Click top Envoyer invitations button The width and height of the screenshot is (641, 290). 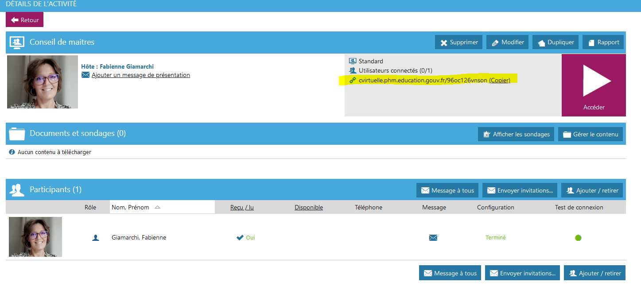[520, 190]
